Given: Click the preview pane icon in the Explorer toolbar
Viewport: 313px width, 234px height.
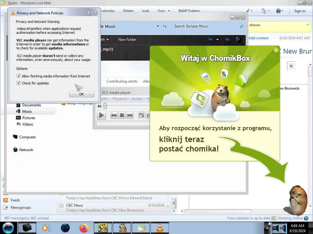Looking at the screenshot, I should [227, 39].
